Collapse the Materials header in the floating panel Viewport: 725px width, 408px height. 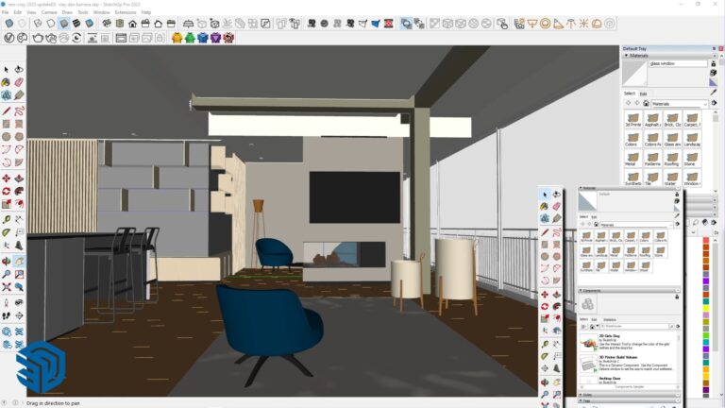pos(629,188)
